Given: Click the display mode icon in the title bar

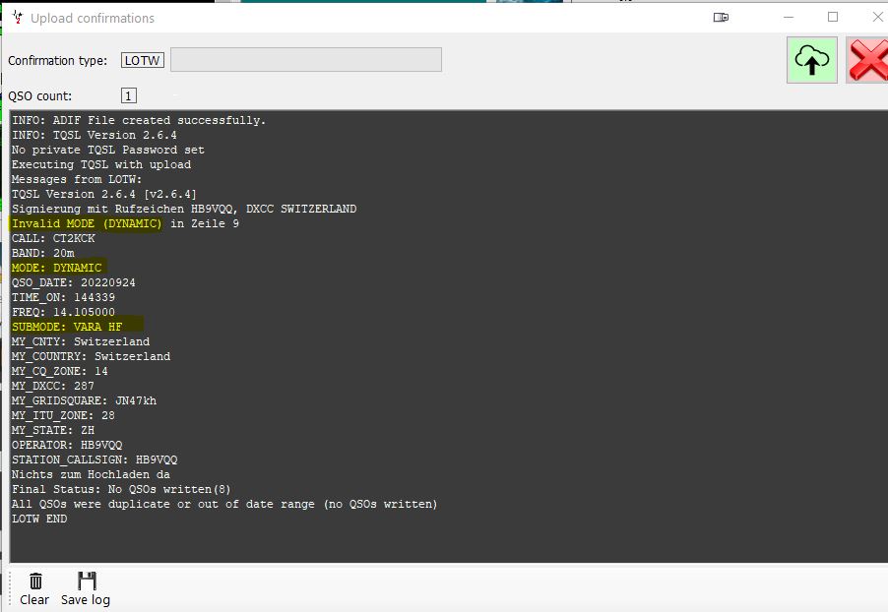Looking at the screenshot, I should (x=721, y=18).
